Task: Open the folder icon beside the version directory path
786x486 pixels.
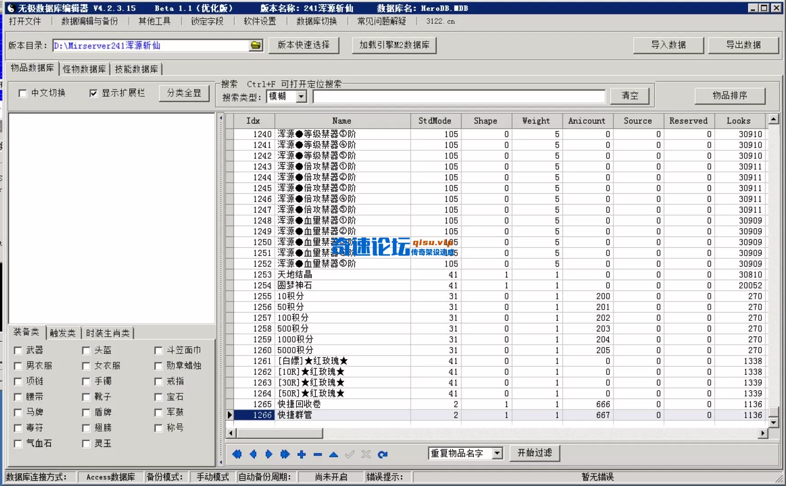Action: pyautogui.click(x=255, y=45)
